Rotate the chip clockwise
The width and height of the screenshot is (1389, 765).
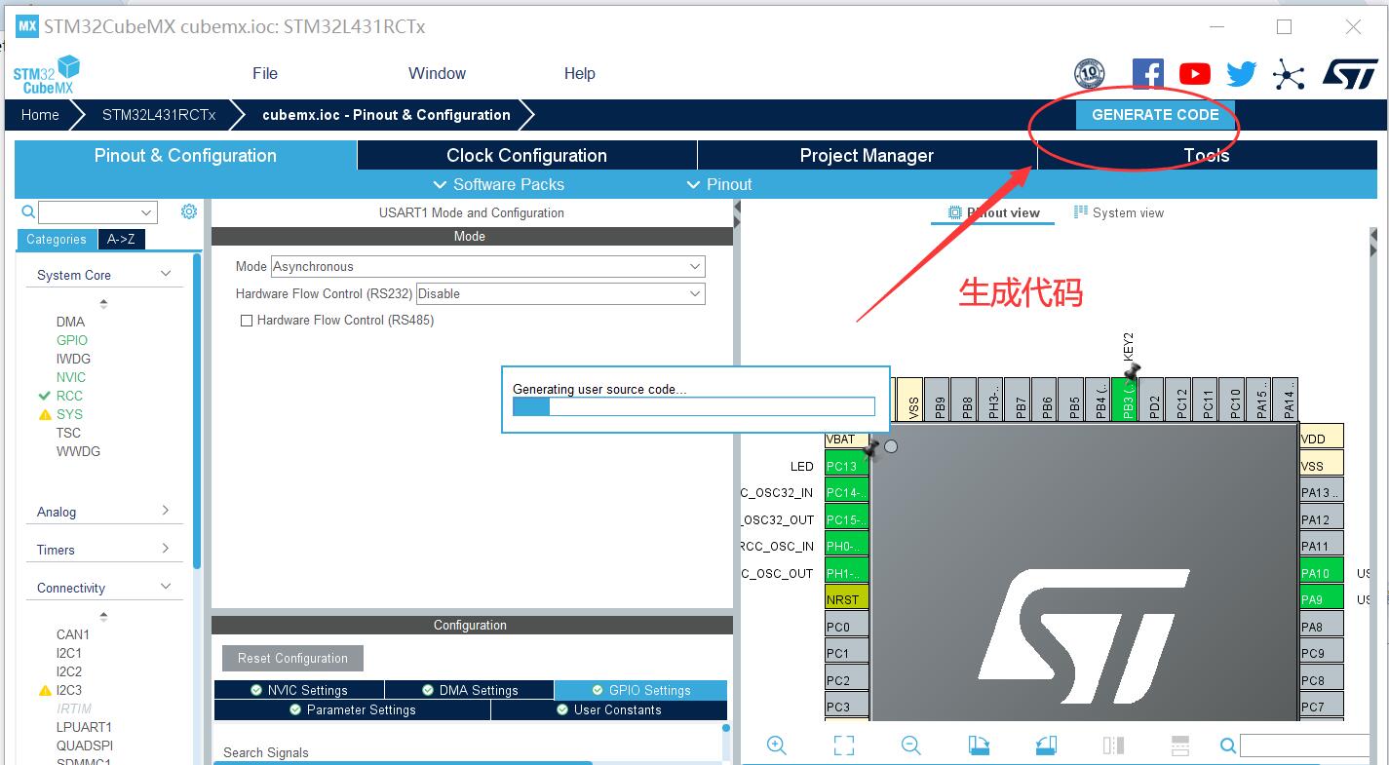click(x=979, y=746)
